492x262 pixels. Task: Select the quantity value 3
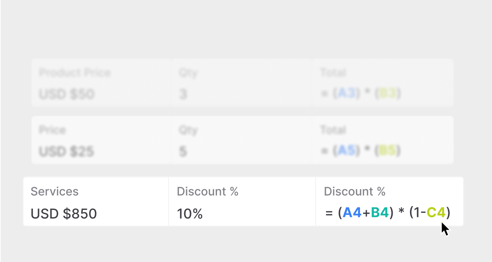coord(183,94)
